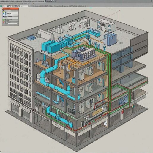Select the small flat blue box on the rooftop's left

point(31,38)
